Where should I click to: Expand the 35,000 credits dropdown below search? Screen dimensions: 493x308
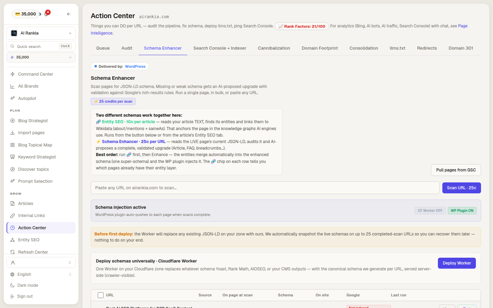[x=41, y=57]
